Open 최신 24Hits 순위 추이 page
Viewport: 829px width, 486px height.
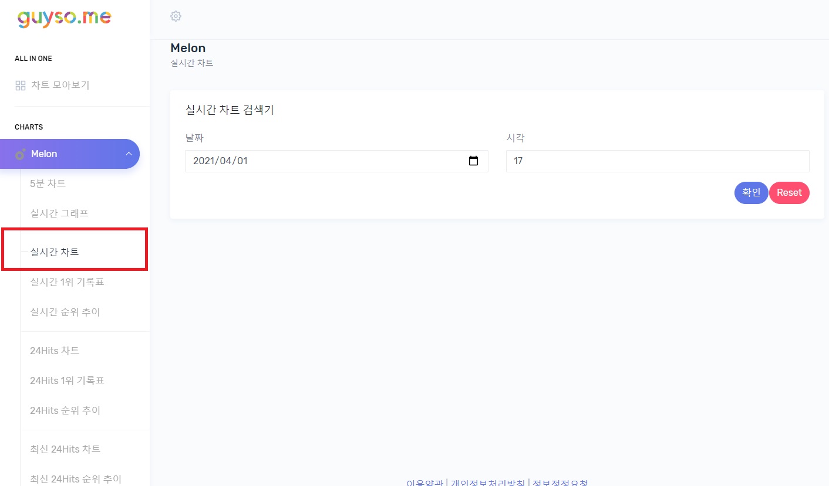click(x=76, y=479)
